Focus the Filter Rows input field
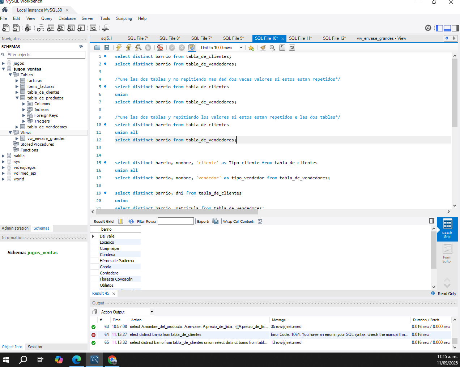 tap(176, 221)
